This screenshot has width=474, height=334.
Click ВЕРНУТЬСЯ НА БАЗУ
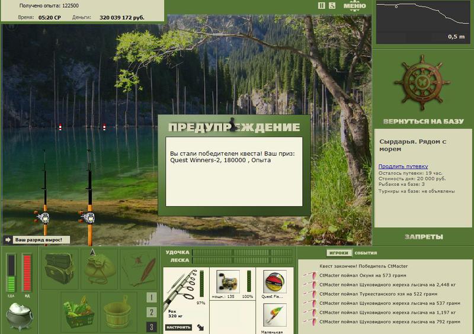coord(423,121)
